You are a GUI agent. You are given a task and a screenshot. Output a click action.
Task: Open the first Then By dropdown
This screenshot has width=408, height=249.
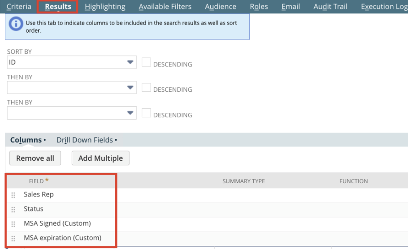click(x=72, y=87)
